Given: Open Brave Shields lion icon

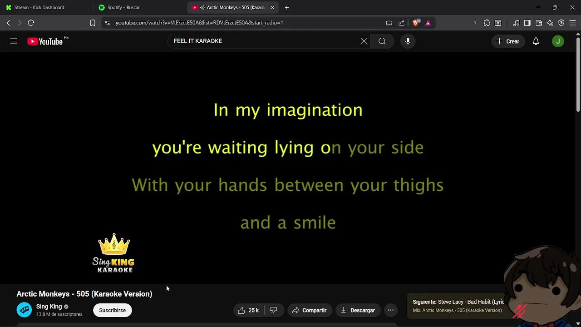Looking at the screenshot, I should click(416, 23).
